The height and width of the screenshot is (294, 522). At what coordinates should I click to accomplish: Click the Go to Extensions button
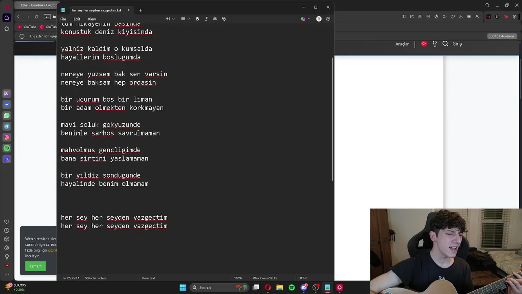(502, 36)
